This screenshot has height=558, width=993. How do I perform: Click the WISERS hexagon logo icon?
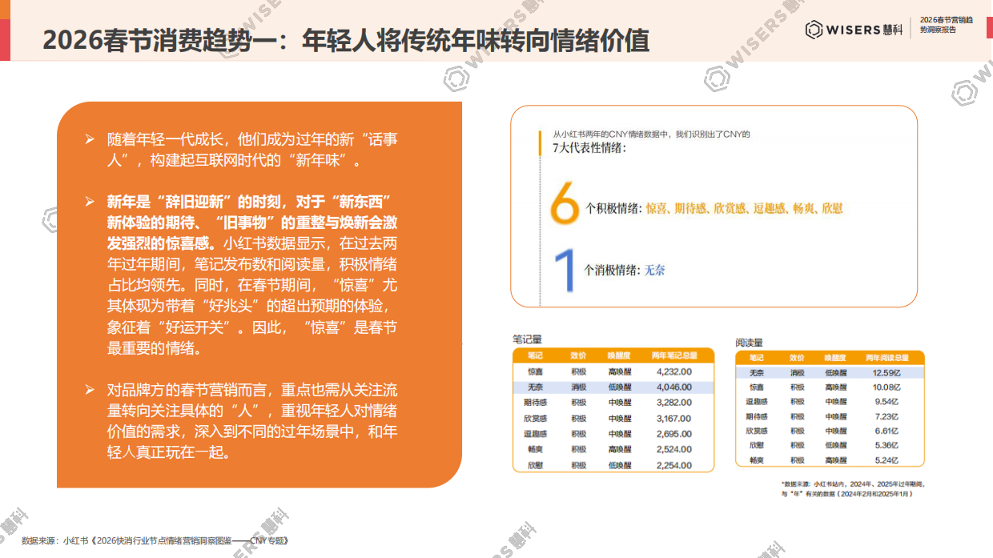[x=815, y=27]
